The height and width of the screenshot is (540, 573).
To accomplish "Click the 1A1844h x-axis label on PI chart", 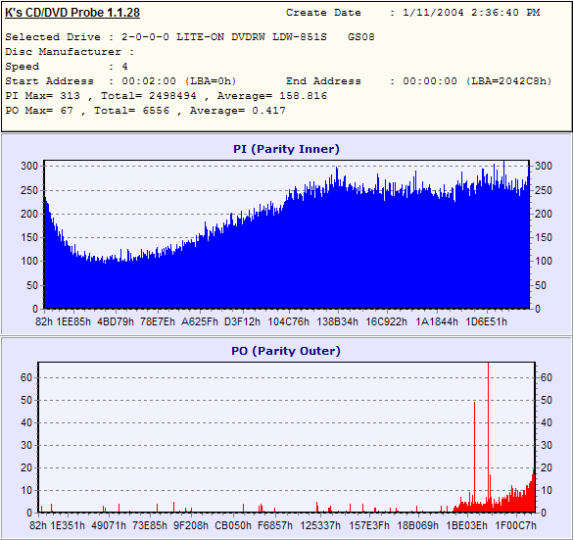I will click(437, 321).
